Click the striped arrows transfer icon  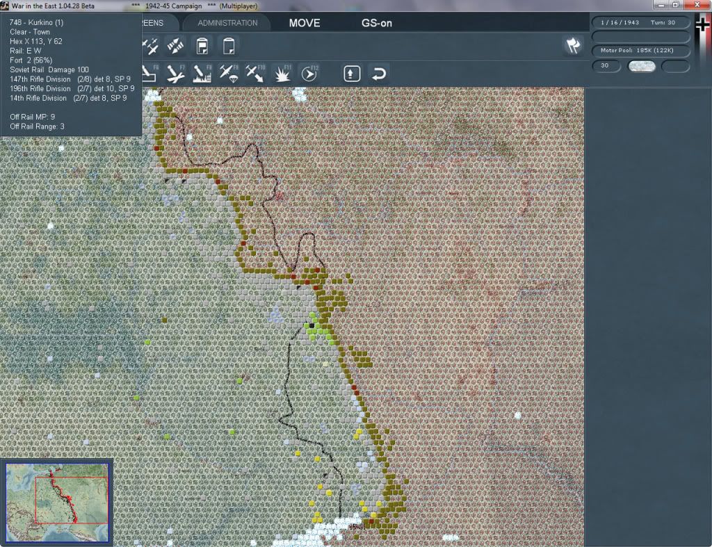tap(175, 47)
